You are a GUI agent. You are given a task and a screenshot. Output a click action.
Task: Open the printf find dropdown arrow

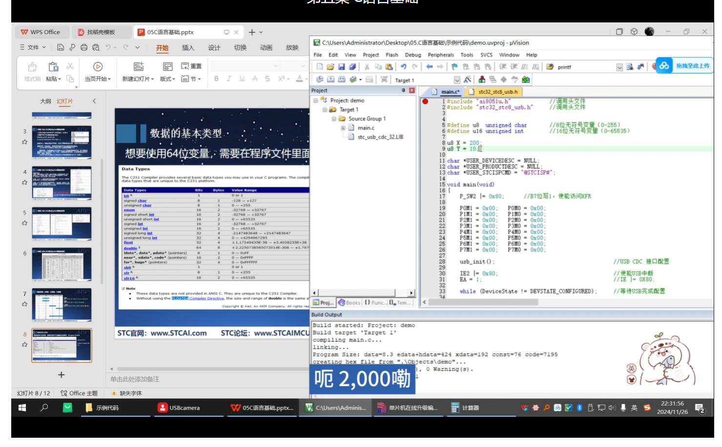[619, 67]
